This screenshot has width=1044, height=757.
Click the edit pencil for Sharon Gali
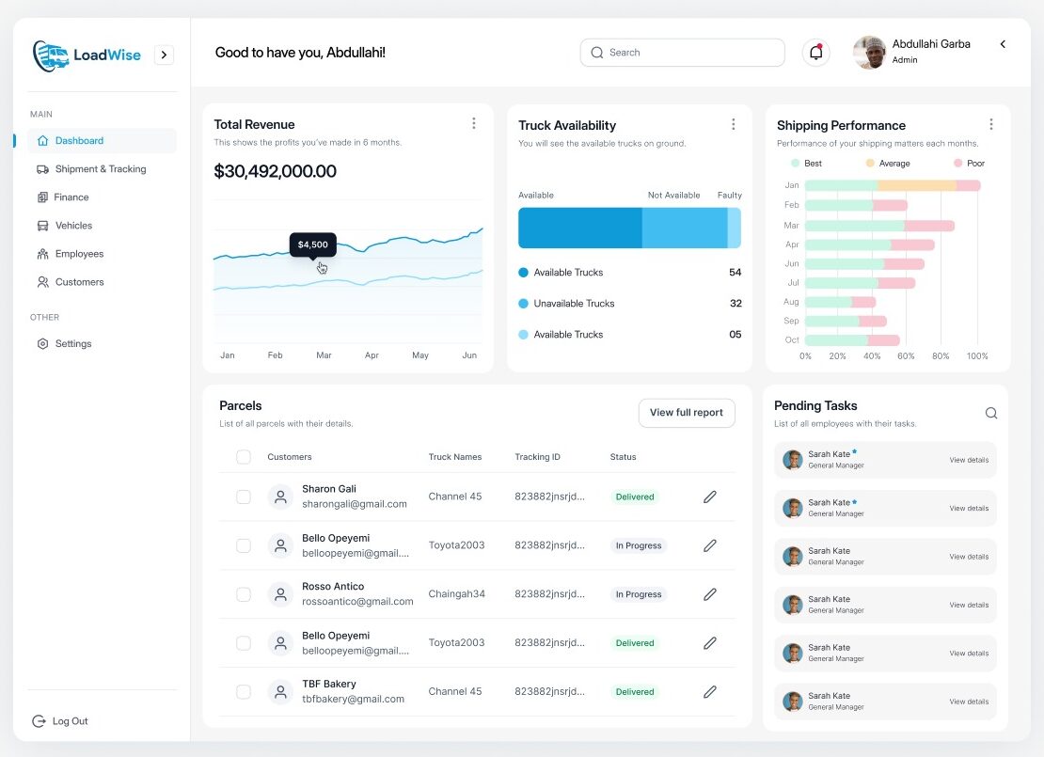click(x=710, y=497)
